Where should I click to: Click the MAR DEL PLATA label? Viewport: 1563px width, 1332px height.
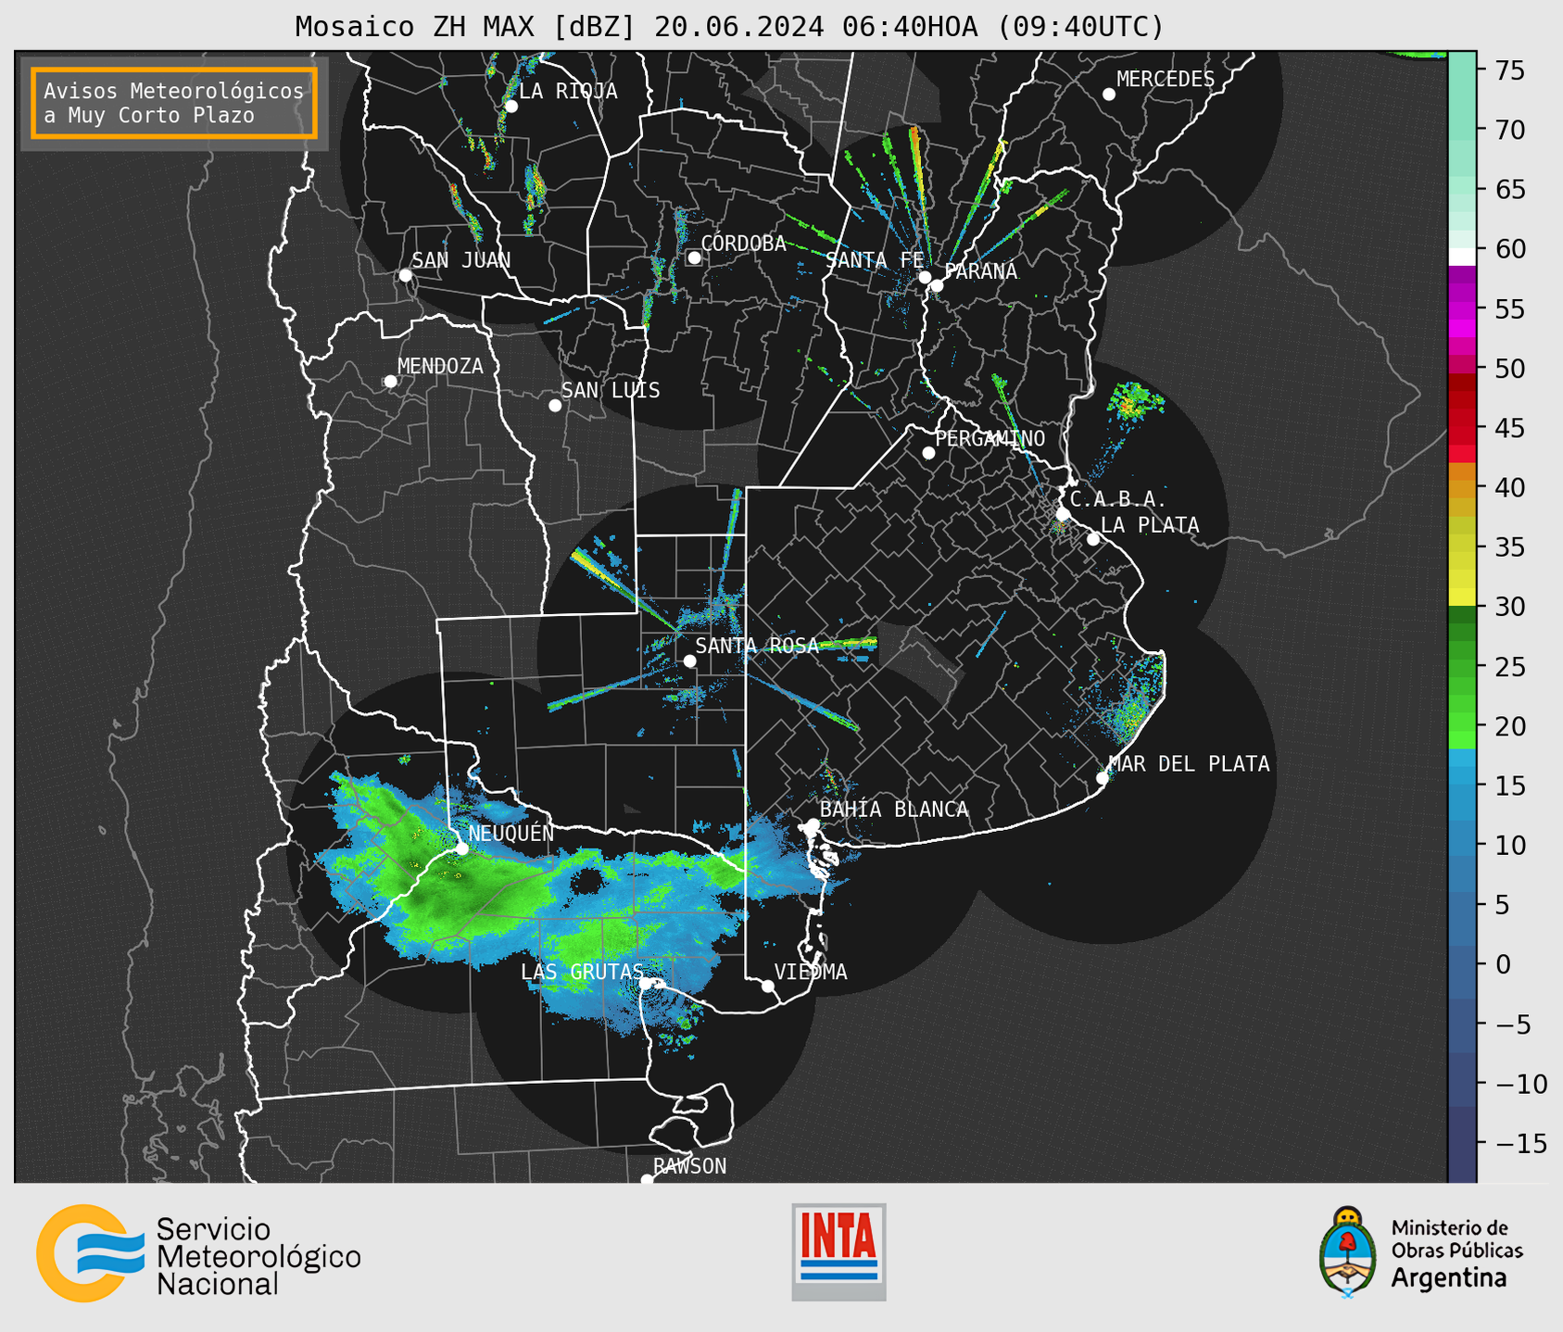[1189, 764]
